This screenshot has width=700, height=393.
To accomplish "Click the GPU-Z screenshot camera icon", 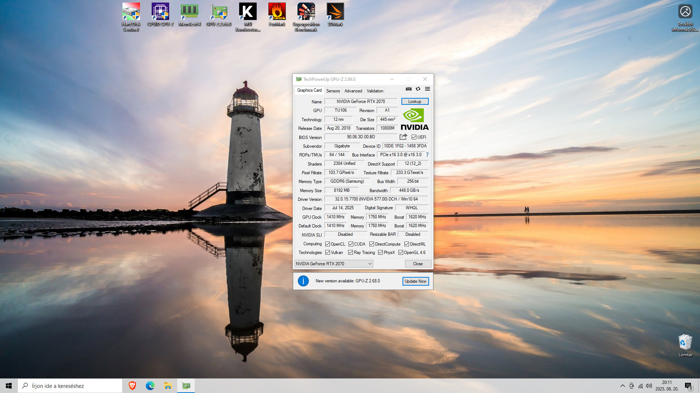I will pyautogui.click(x=409, y=89).
